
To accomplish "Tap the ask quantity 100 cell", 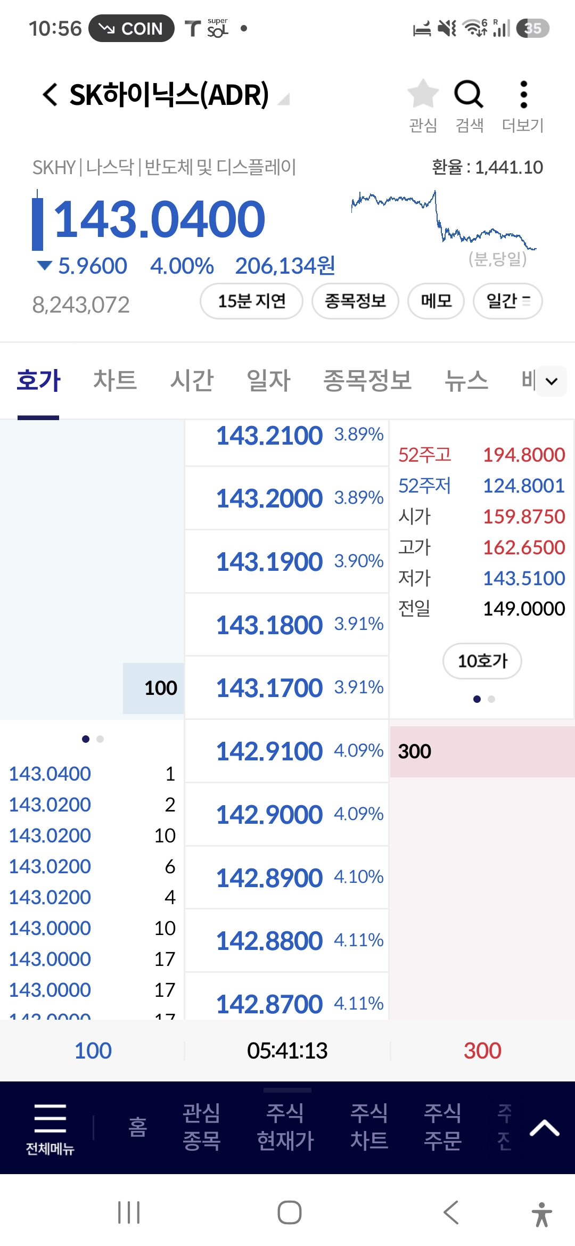I will 153,688.
